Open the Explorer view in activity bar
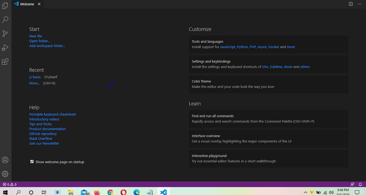The width and height of the screenshot is (366, 195). [x=5, y=6]
